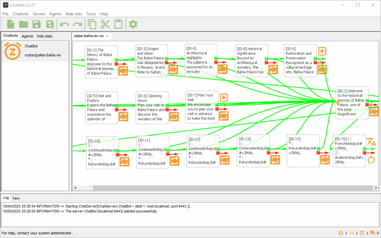
Task: Toggle the green output port on node ID:5
Action: tap(116, 106)
